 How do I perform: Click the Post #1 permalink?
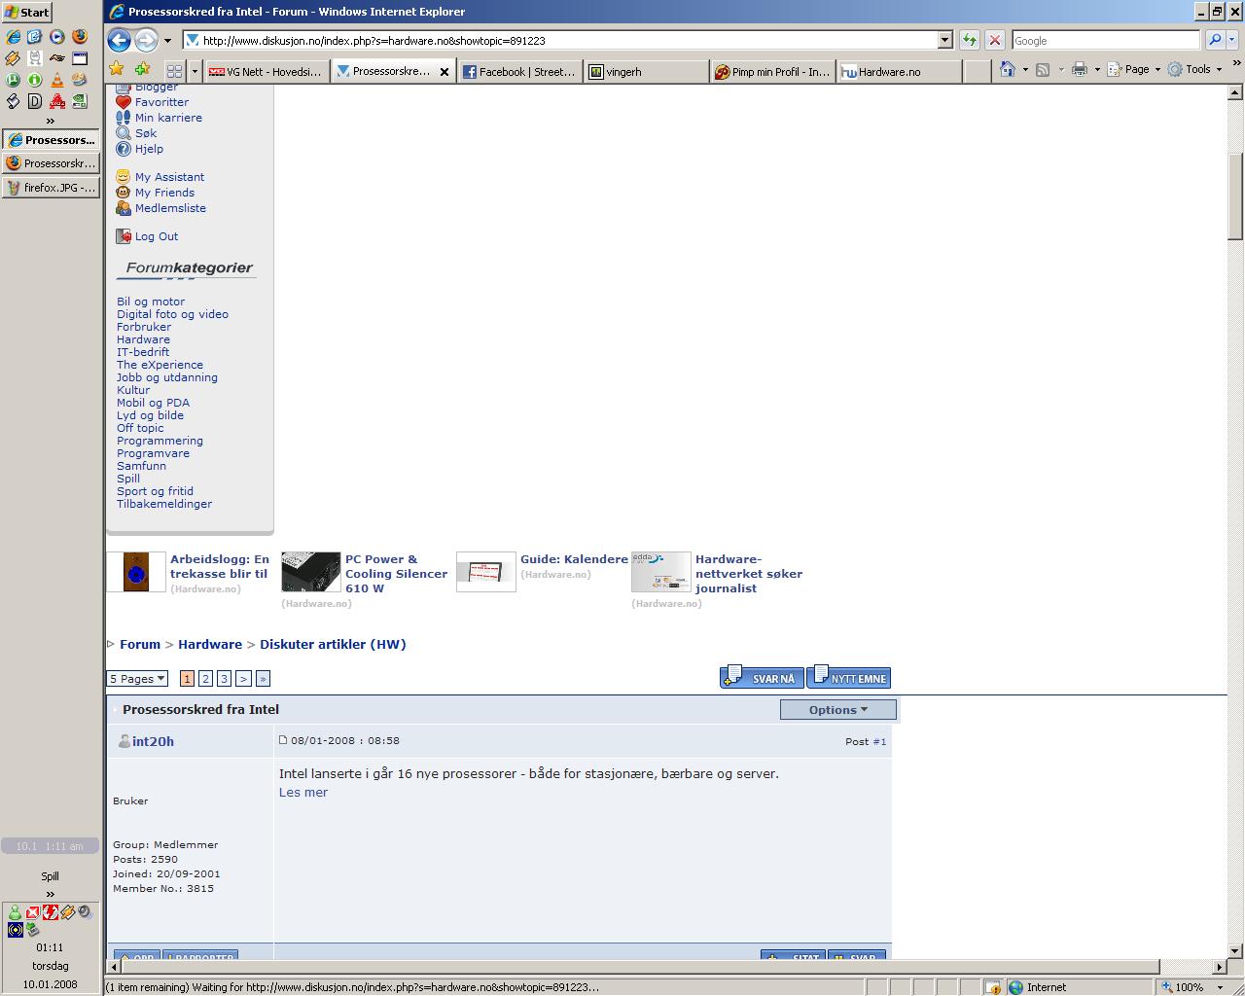pos(879,741)
